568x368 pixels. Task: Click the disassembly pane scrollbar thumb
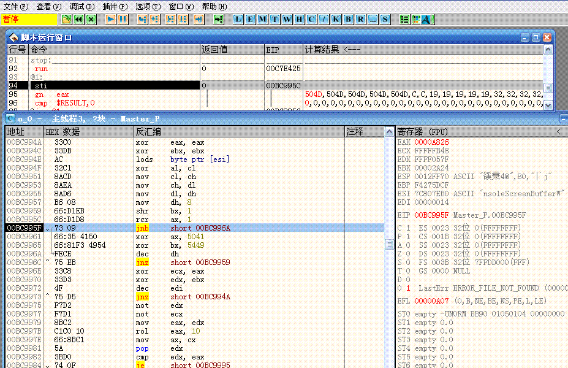click(x=390, y=245)
